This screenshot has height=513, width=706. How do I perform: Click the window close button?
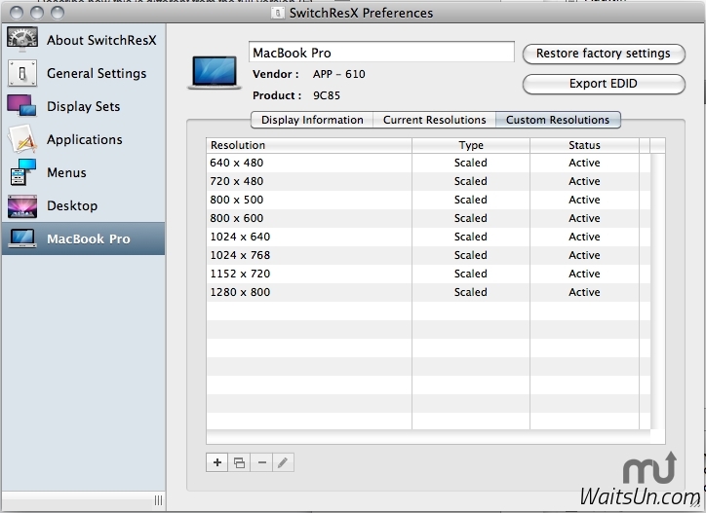(17, 13)
